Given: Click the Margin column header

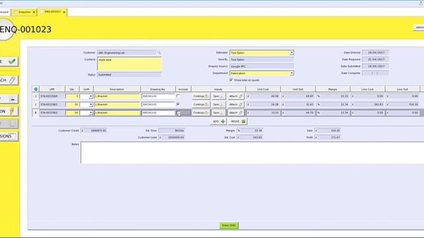Looking at the screenshot, I should point(333,89).
